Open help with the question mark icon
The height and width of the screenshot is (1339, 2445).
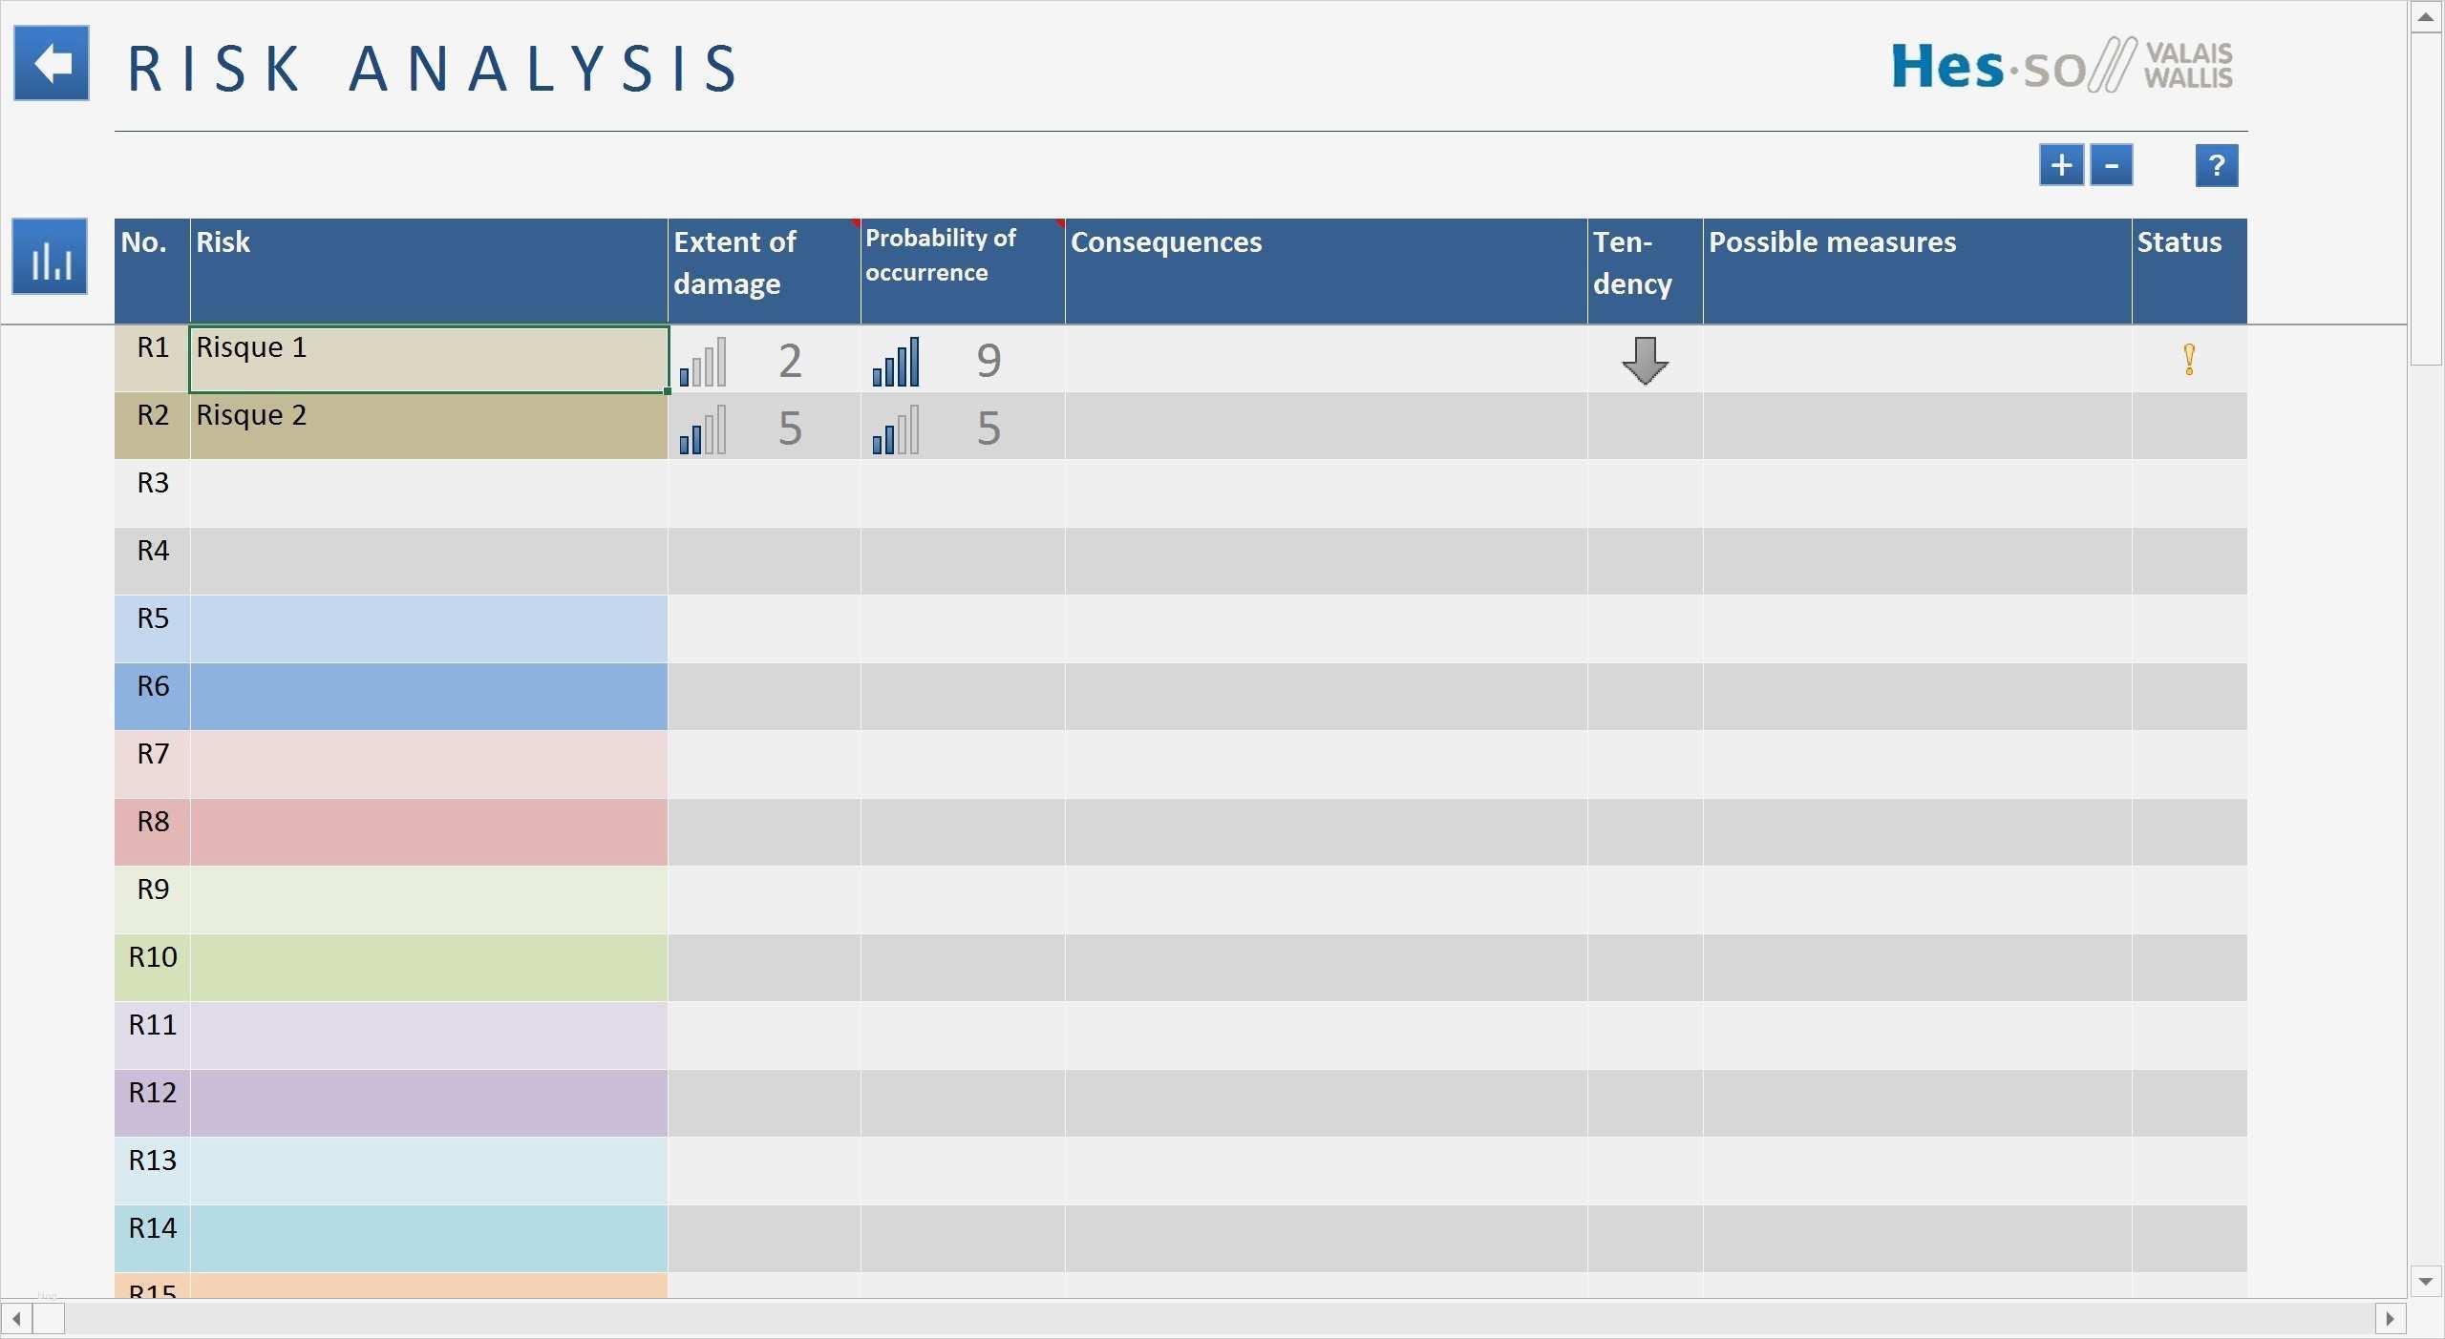(2216, 165)
